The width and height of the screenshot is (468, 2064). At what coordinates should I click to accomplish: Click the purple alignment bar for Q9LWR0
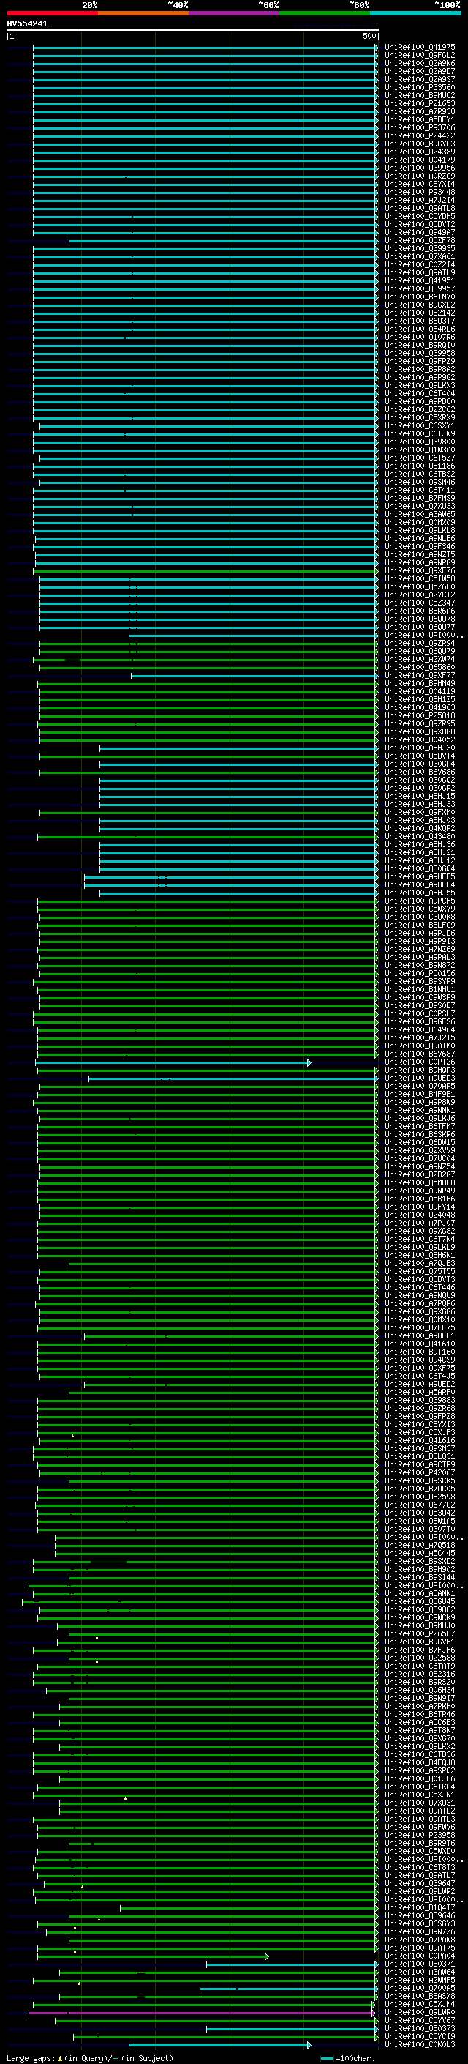tap(202, 2012)
